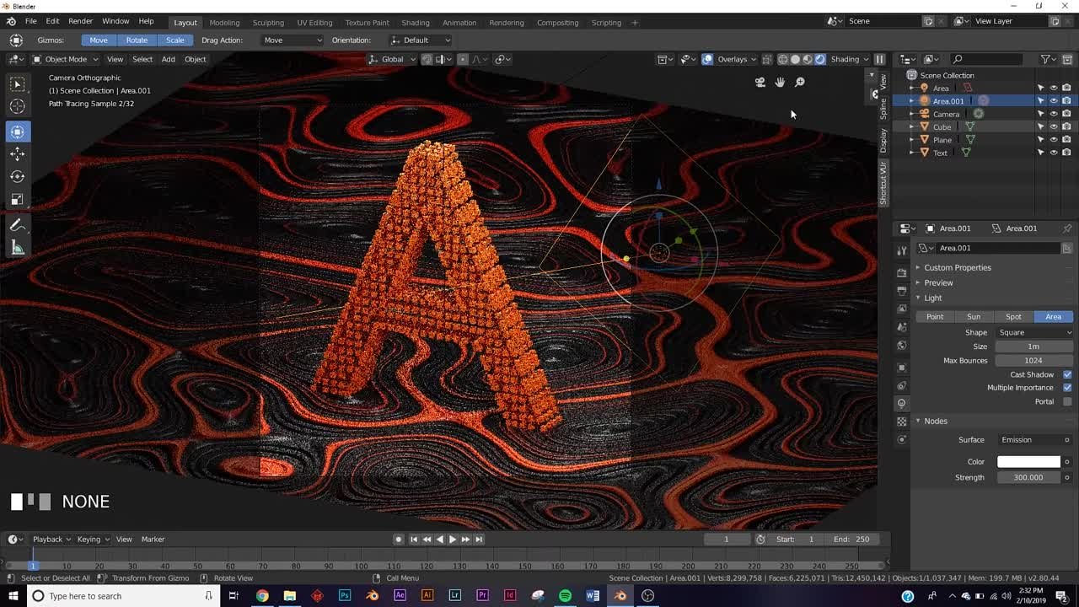Screen dimensions: 1079x607
Task: Choose the Annotate tool
Action: (x=18, y=223)
